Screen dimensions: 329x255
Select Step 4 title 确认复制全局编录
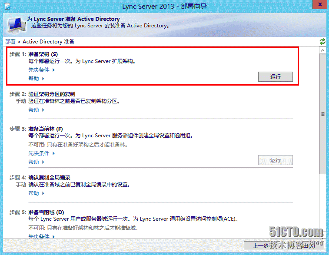49,177
